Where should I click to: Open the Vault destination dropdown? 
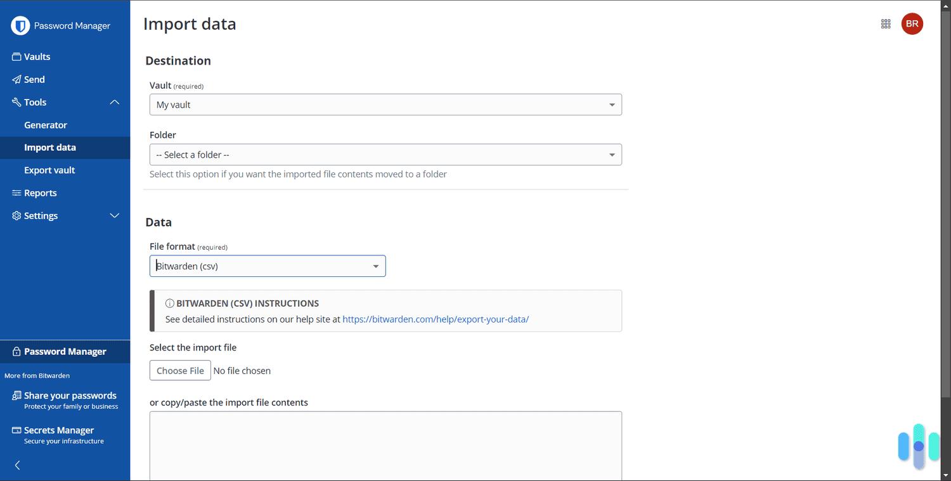pos(385,104)
